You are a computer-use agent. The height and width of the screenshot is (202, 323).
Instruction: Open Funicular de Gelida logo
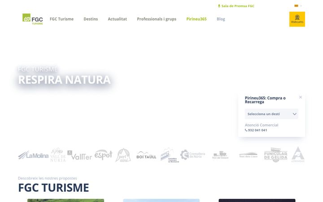tap(275, 155)
